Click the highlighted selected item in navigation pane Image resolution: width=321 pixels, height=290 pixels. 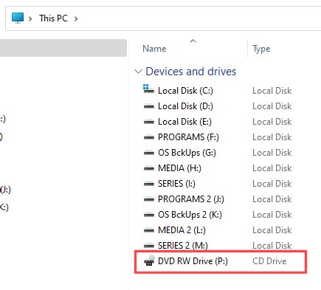pos(63,48)
